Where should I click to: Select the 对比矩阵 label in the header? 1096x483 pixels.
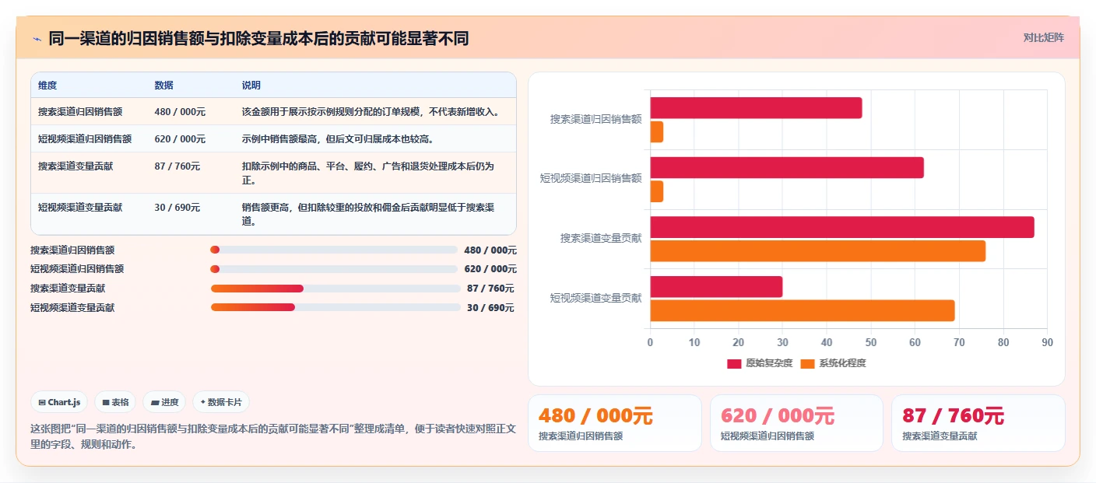[x=1043, y=37]
